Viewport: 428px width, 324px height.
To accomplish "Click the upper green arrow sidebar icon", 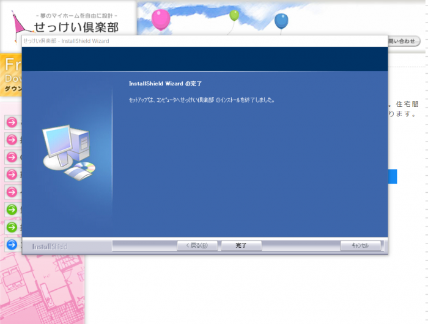I will click(12, 209).
